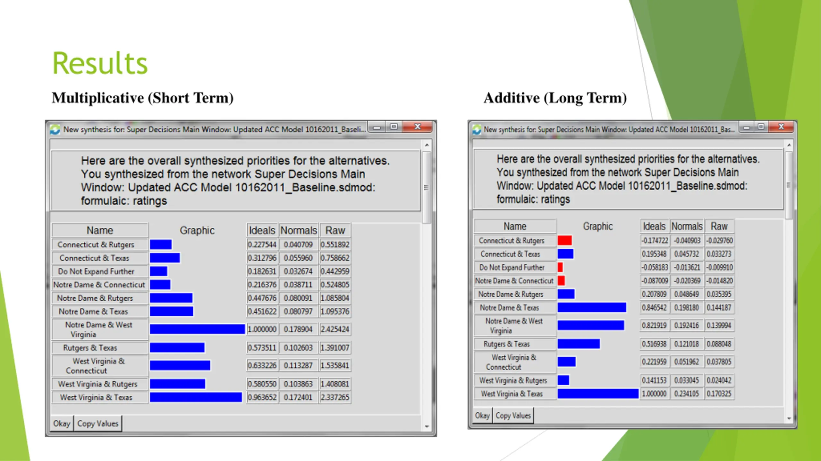
Task: Select Notre Dame & Connecticut in right window
Action: [x=515, y=281]
